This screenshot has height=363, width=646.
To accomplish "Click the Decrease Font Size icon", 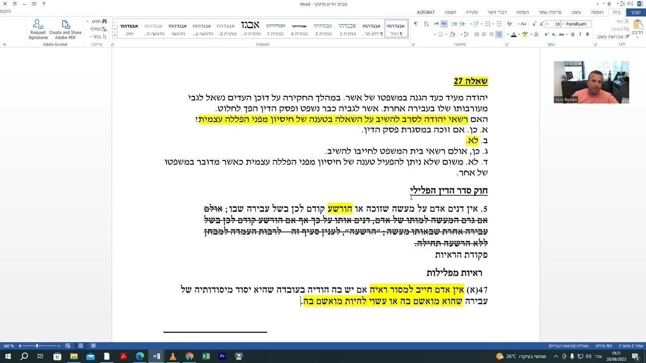I will (x=534, y=24).
